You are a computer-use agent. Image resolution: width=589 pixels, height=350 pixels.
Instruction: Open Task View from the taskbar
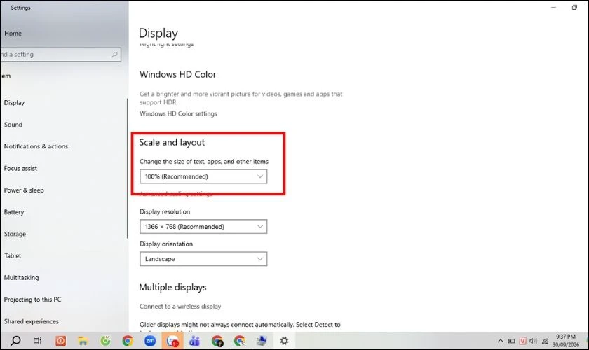click(37, 341)
